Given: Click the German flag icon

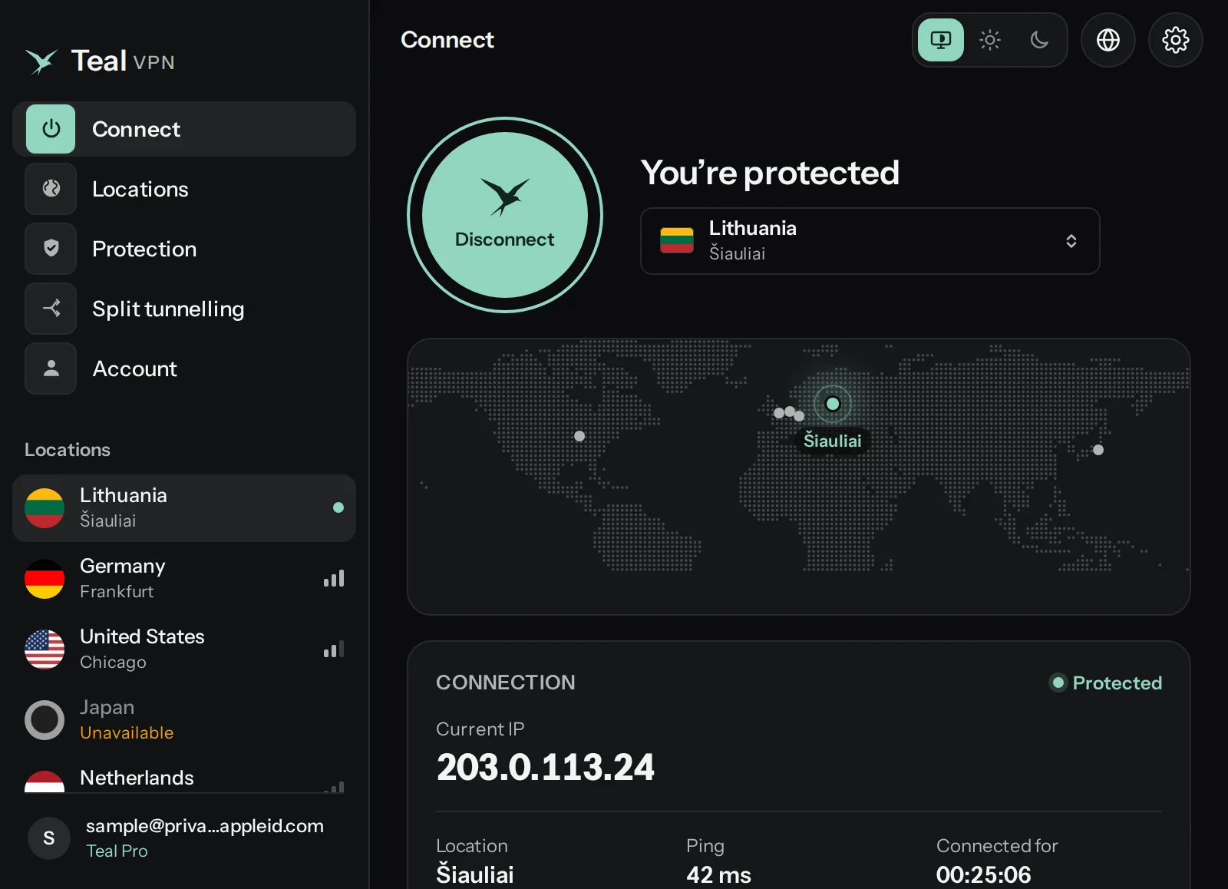Looking at the screenshot, I should pos(45,579).
